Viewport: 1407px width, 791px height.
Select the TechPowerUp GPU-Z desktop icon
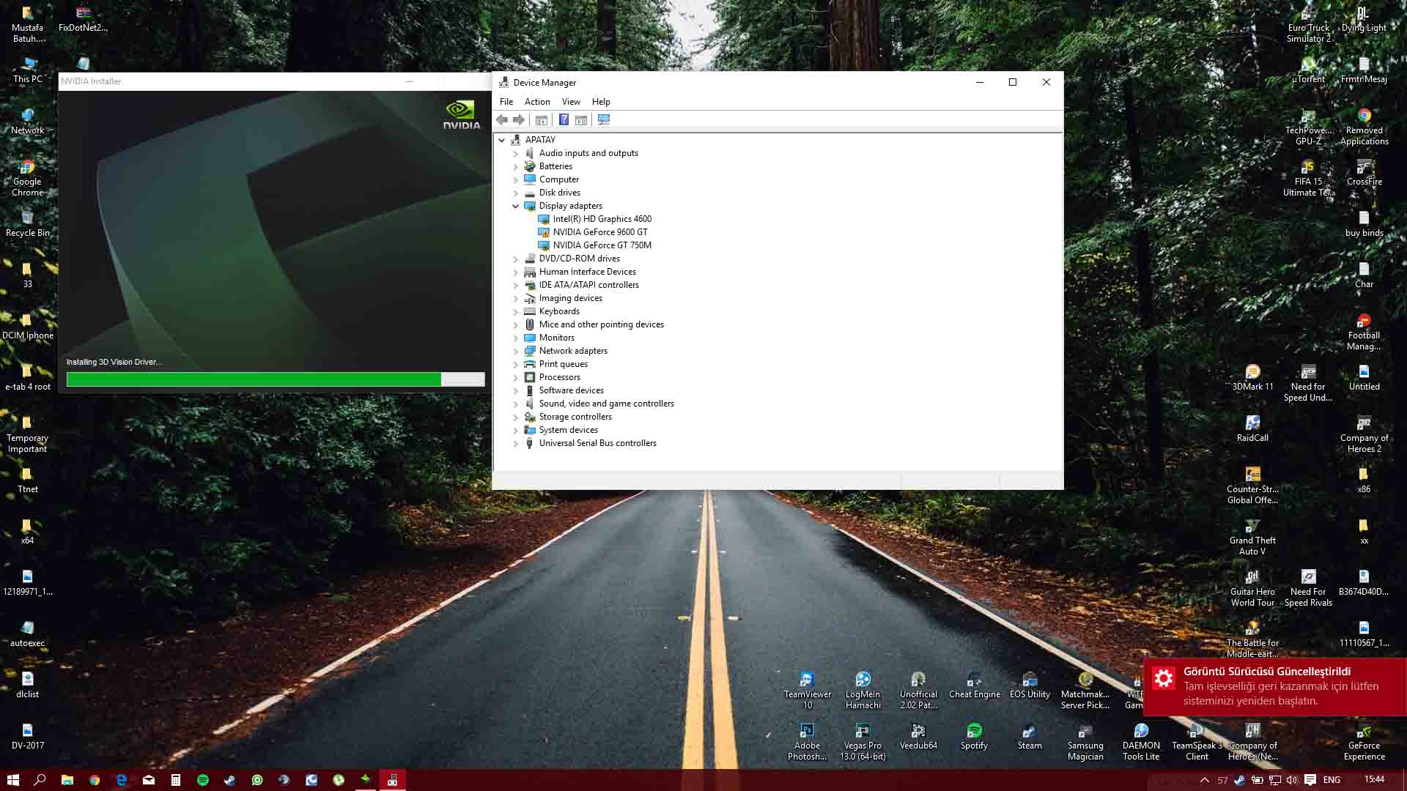pyautogui.click(x=1308, y=126)
